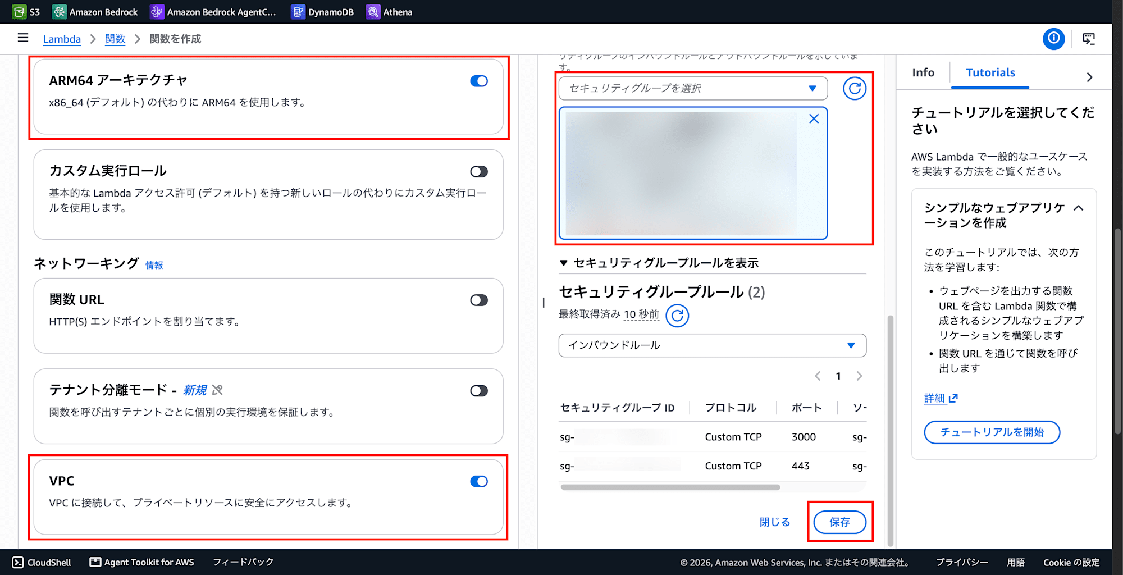Click the icon next to 新規 label
Screen dimensions: 1123x575
[x=217, y=390]
